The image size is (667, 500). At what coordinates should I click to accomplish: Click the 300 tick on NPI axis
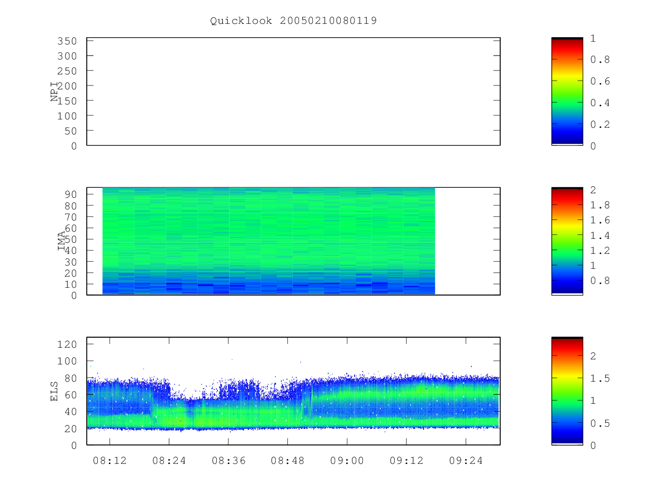(67, 56)
